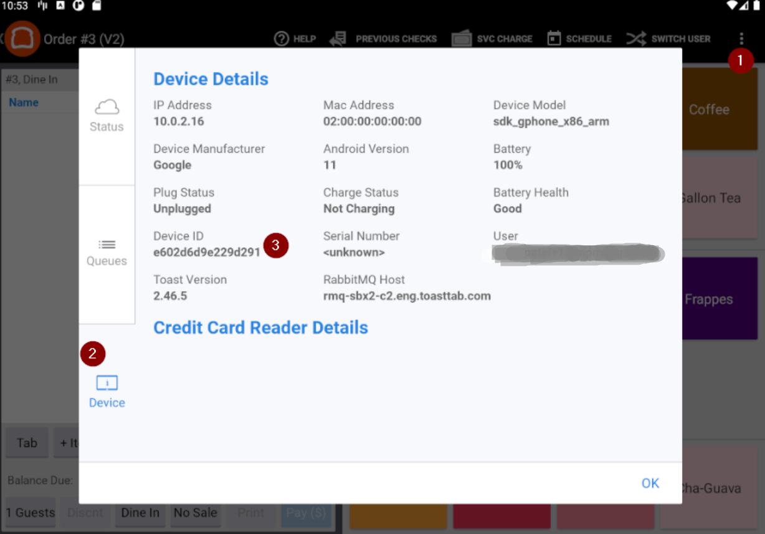Click the Toast home logo icon

click(21, 38)
